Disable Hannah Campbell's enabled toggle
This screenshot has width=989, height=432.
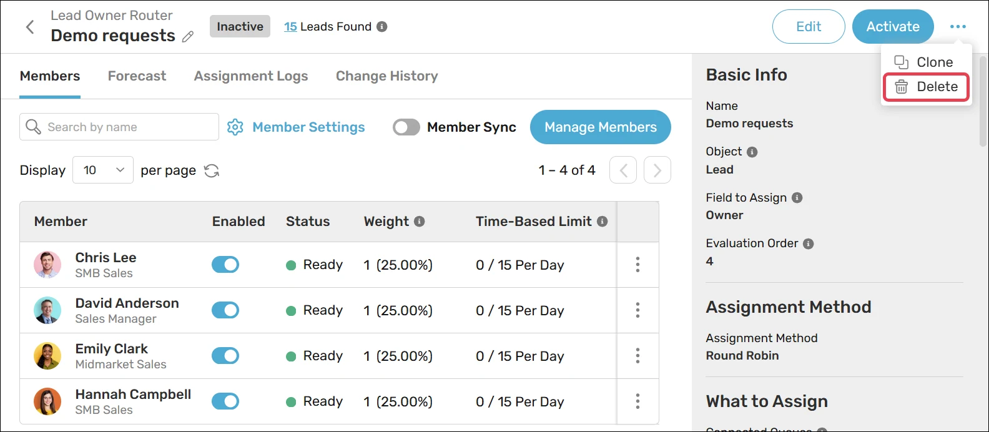(x=225, y=401)
